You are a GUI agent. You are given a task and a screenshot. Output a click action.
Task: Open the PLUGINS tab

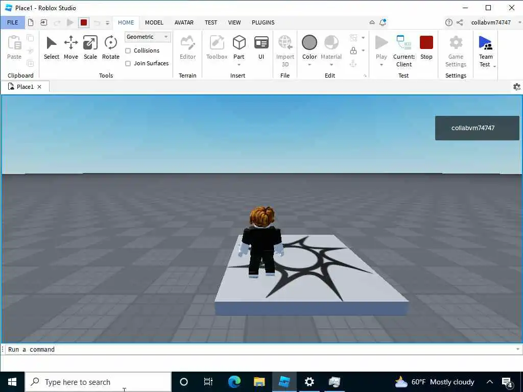(x=263, y=22)
